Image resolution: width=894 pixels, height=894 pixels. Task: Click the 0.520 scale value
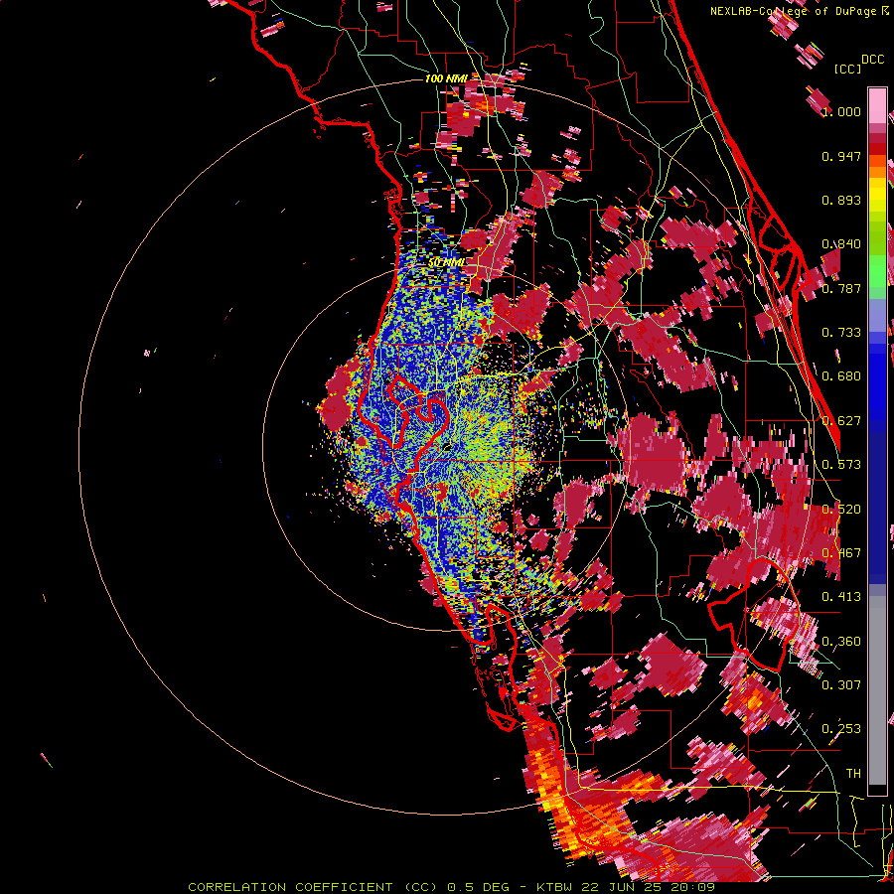[x=841, y=510]
